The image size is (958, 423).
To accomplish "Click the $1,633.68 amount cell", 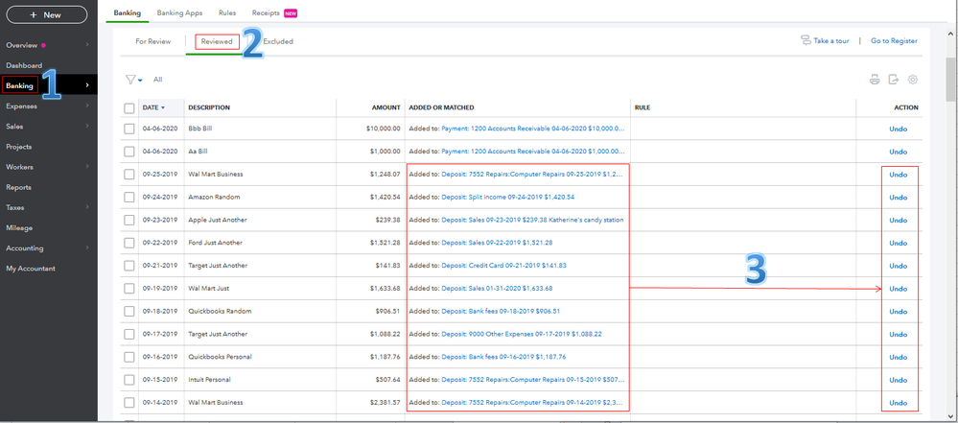I will click(385, 289).
